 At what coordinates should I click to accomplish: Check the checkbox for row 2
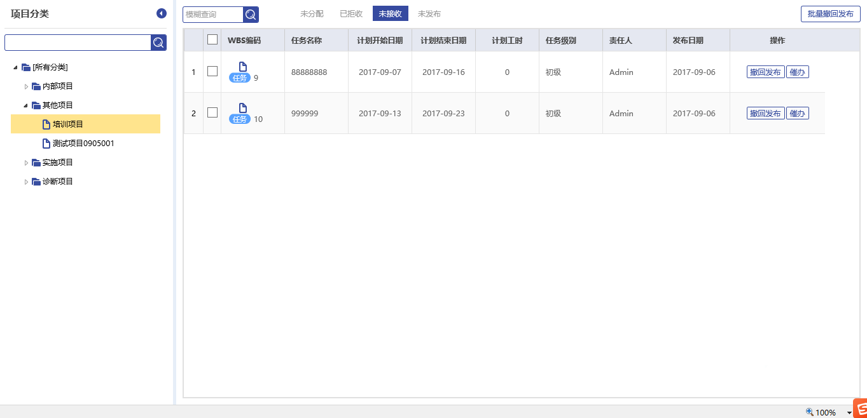coord(212,112)
